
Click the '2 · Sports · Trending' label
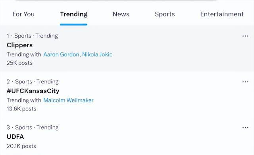pyautogui.click(x=33, y=82)
